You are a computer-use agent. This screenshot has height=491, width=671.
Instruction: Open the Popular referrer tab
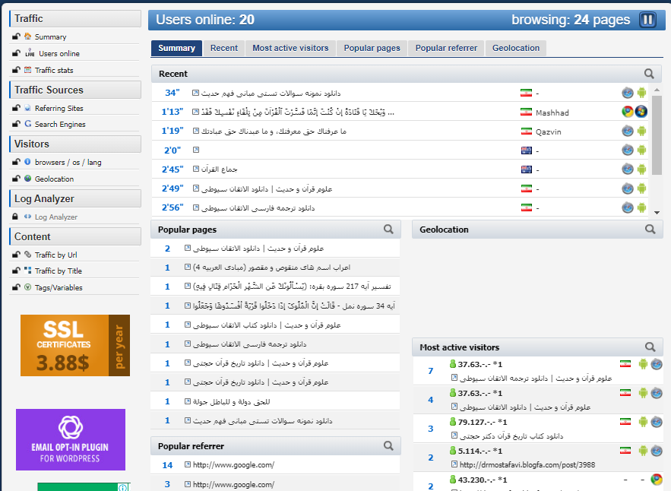pyautogui.click(x=446, y=48)
